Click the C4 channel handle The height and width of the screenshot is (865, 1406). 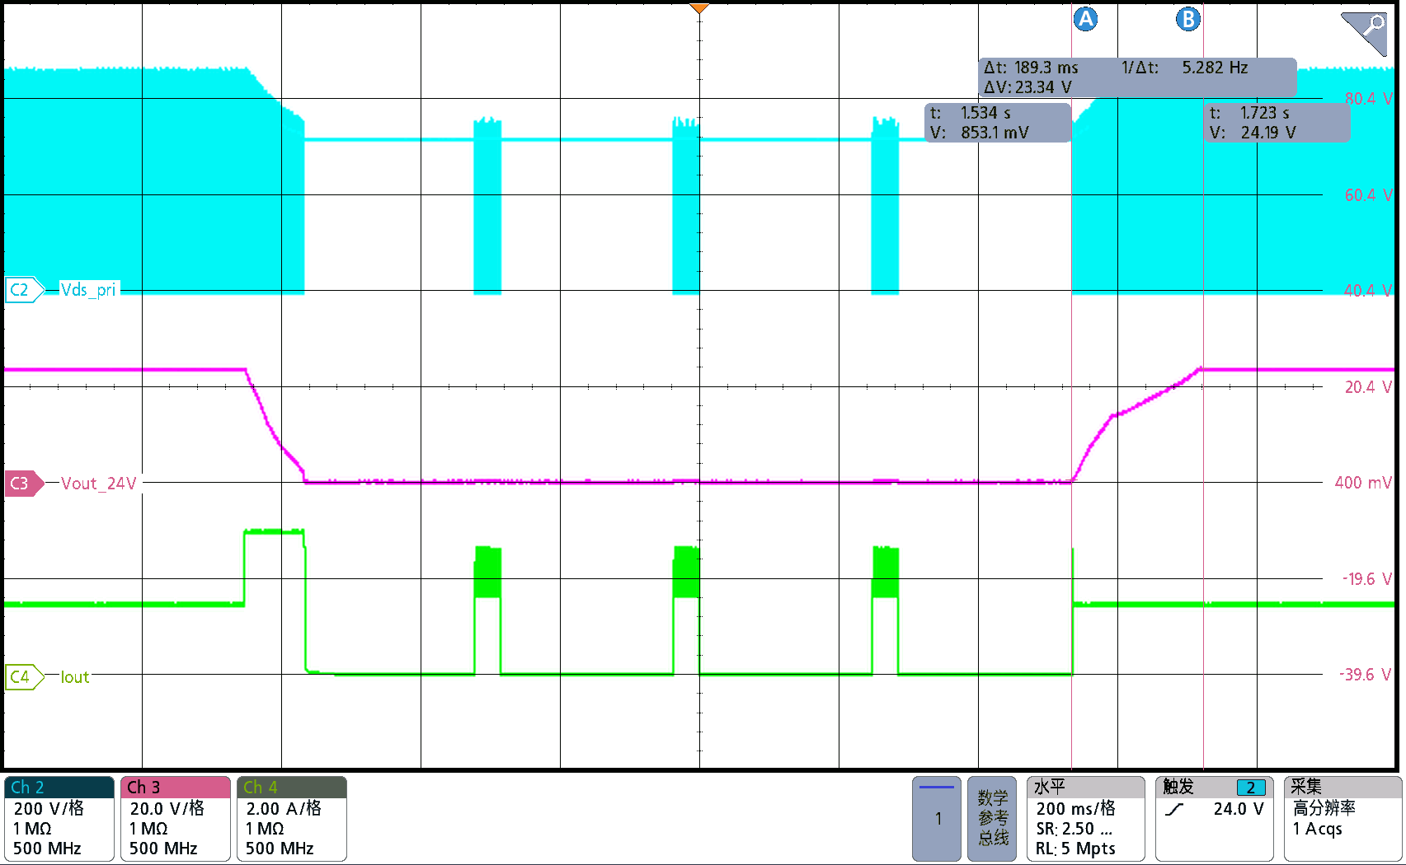(x=23, y=677)
